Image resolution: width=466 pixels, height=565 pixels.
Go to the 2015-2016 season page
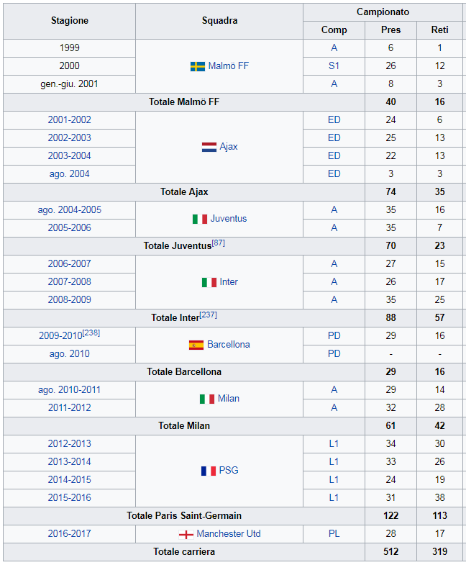pos(70,498)
